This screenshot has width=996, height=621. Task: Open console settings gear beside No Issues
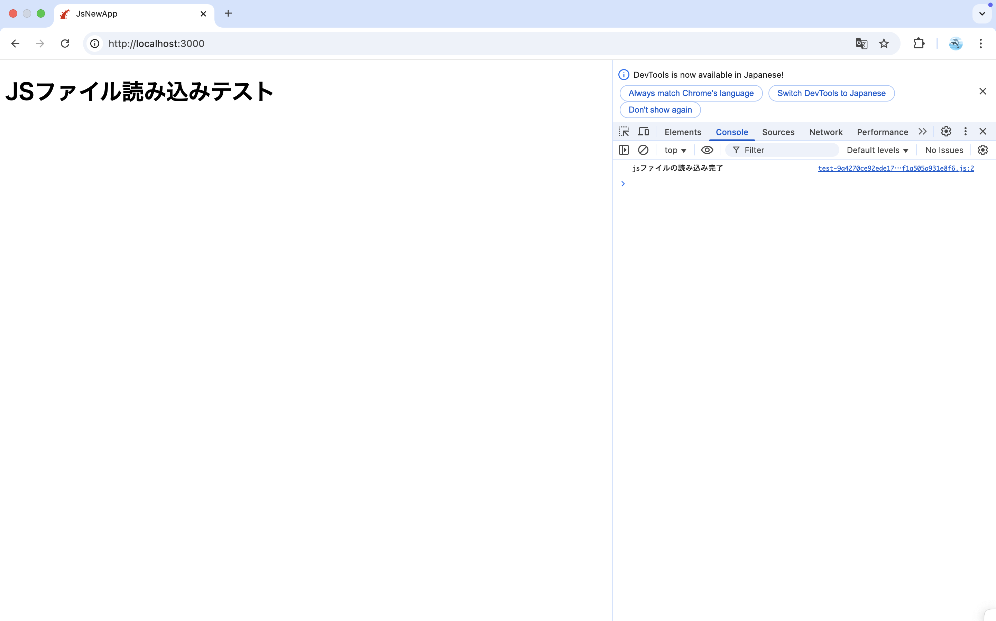coord(983,150)
